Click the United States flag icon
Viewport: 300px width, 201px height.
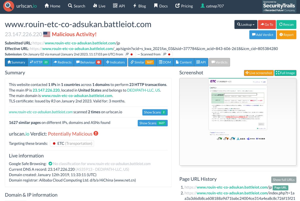(46, 34)
